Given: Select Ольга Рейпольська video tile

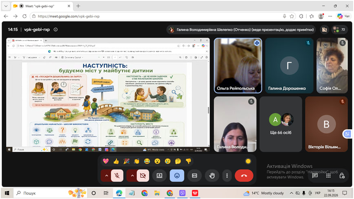Looking at the screenshot, I should click(238, 65).
